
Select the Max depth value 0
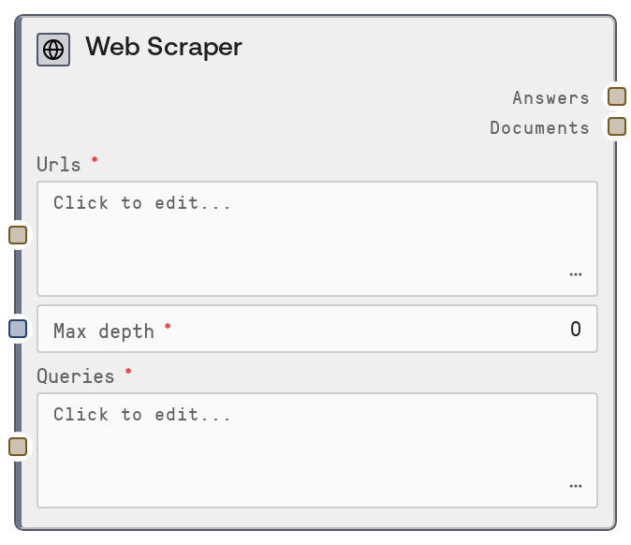tap(576, 329)
